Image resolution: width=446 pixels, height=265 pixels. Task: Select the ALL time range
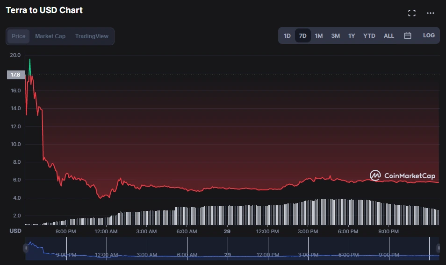coord(389,36)
